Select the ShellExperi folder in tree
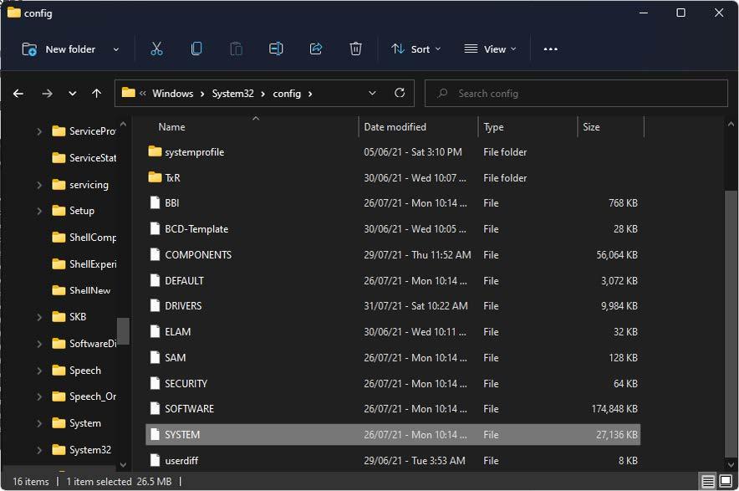This screenshot has width=739, height=491. (x=84, y=263)
